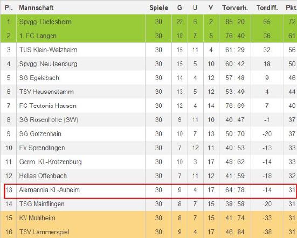Select TUS Klein-Welzheim team name
Viewport: 297px width, 238px height.
49,50
